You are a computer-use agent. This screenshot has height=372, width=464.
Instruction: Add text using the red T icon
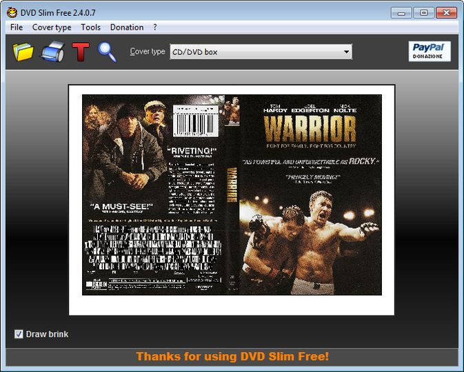(x=80, y=52)
